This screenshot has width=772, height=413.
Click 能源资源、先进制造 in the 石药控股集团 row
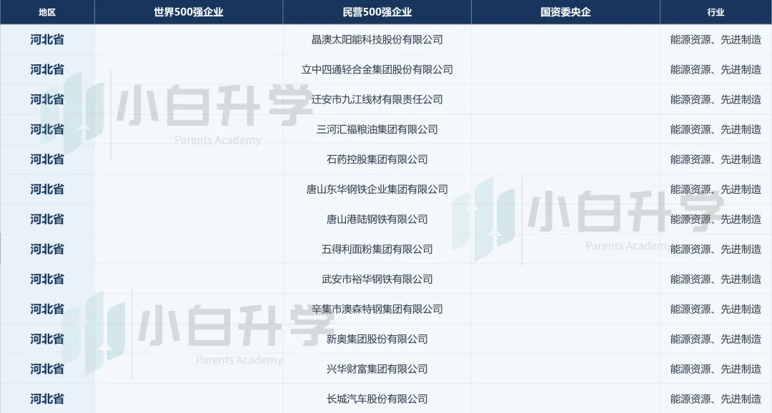(716, 159)
